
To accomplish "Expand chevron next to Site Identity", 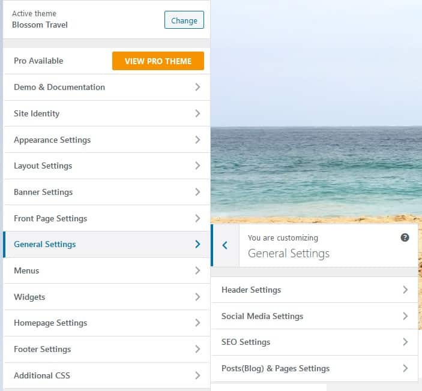I will coord(197,113).
